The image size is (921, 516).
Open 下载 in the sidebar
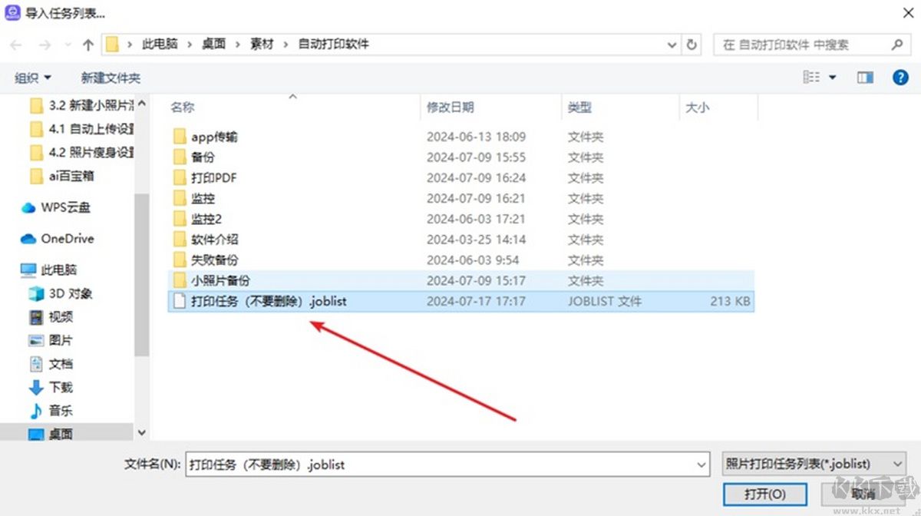point(51,387)
